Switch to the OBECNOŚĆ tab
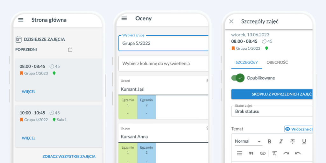 click(x=277, y=62)
